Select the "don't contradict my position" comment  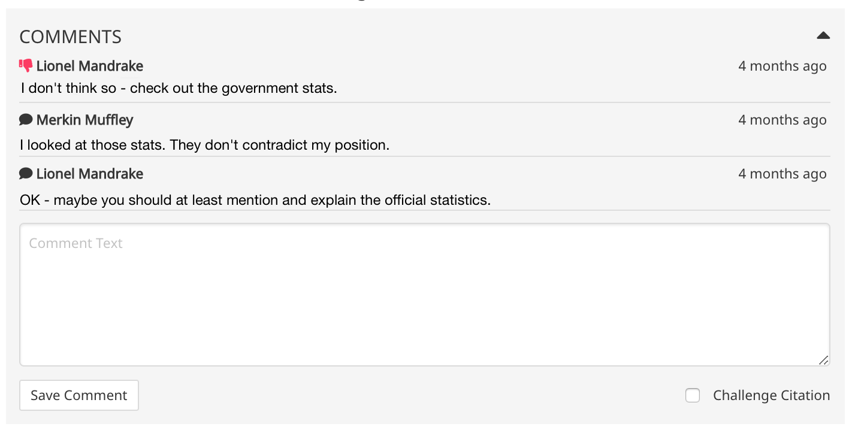(x=204, y=145)
